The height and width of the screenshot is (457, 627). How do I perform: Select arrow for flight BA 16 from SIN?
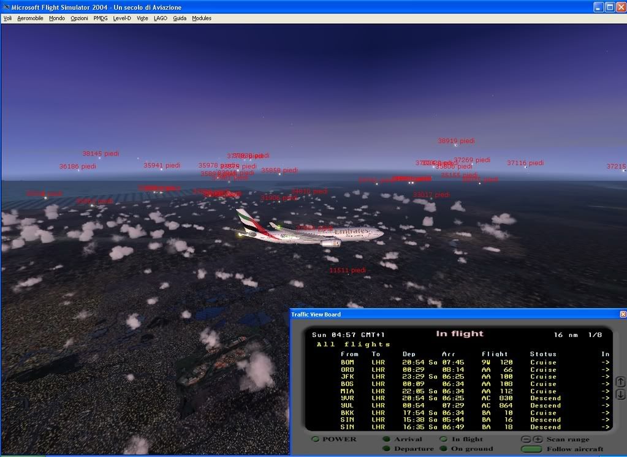pos(606,420)
